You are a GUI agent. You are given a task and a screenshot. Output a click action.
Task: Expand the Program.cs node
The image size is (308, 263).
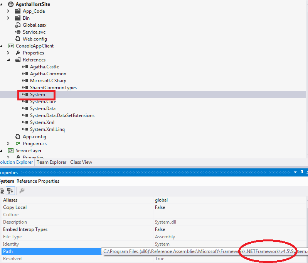(x=8, y=144)
